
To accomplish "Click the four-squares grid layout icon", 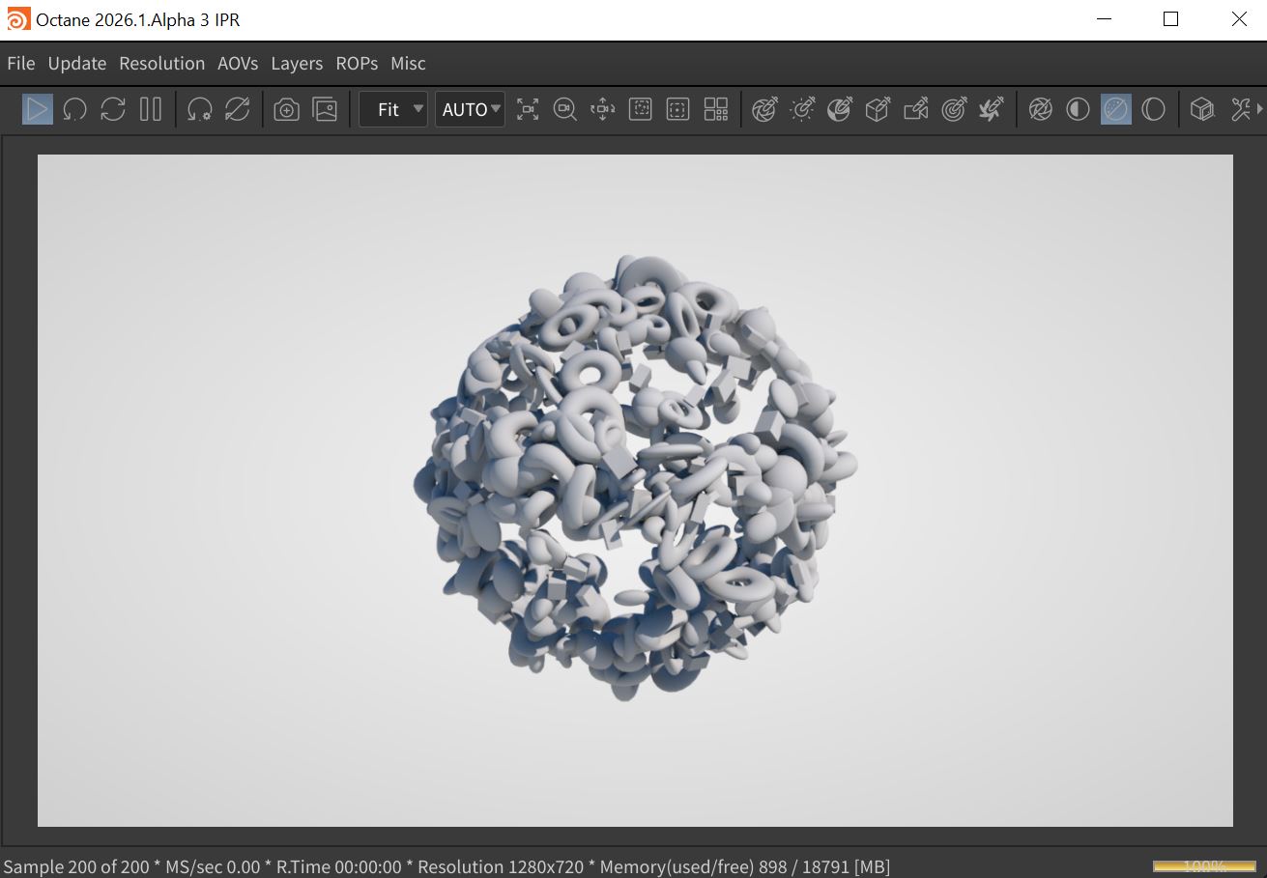I will (716, 109).
